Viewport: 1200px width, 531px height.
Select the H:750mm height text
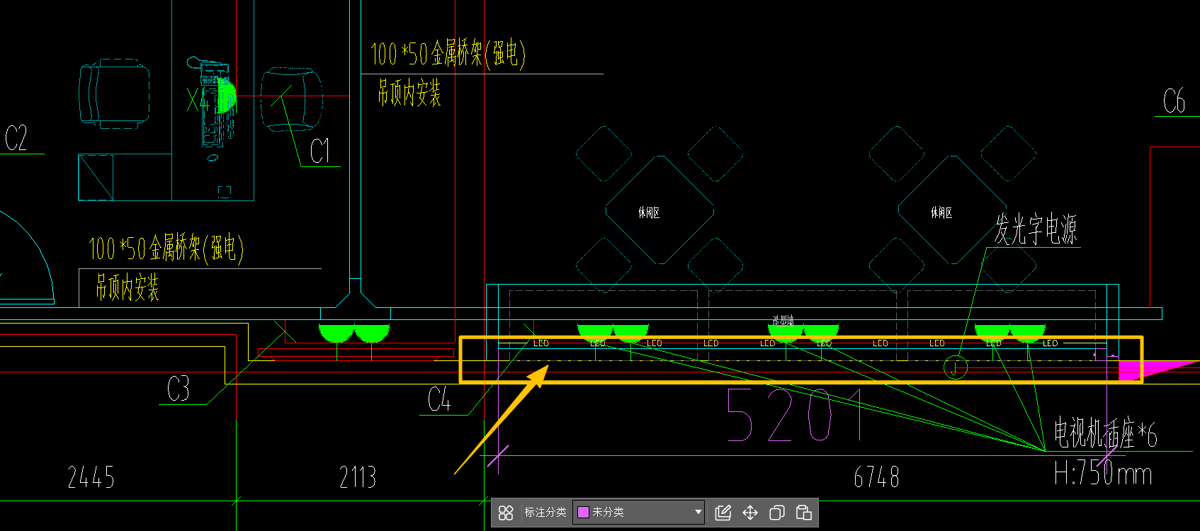(x=1102, y=473)
